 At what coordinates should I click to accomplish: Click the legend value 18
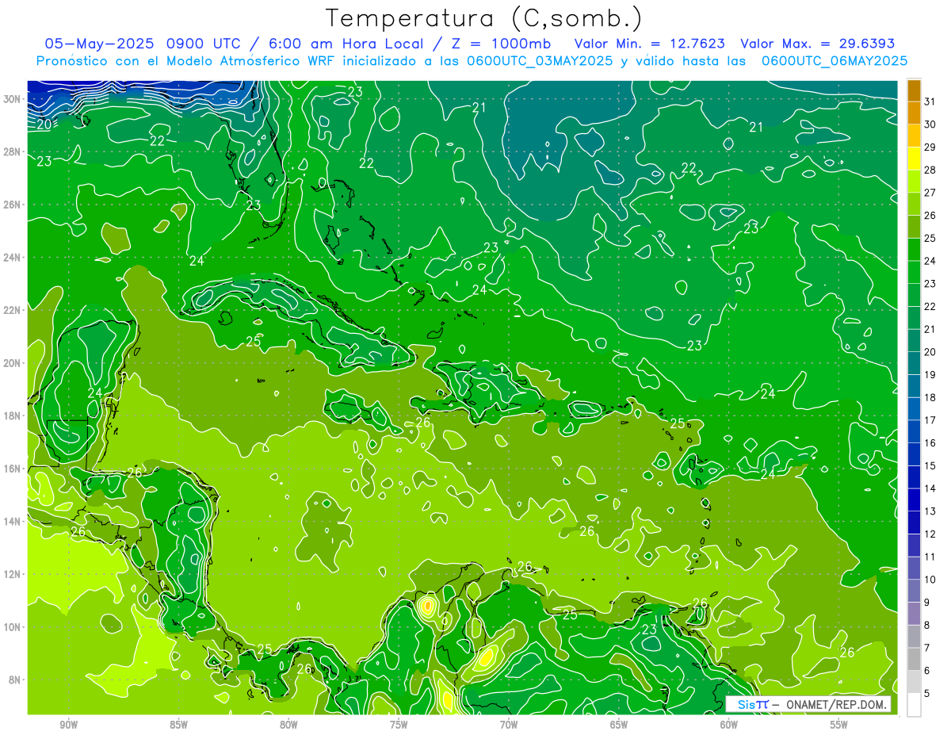point(930,397)
